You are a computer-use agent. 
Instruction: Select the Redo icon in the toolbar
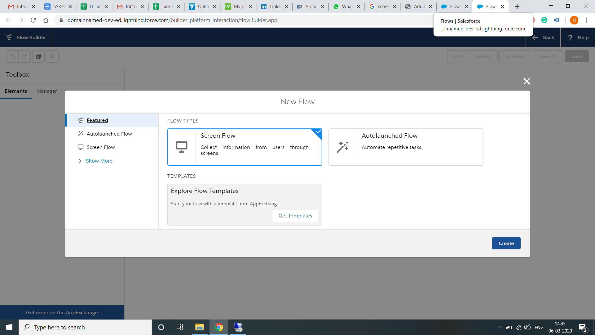click(x=24, y=56)
